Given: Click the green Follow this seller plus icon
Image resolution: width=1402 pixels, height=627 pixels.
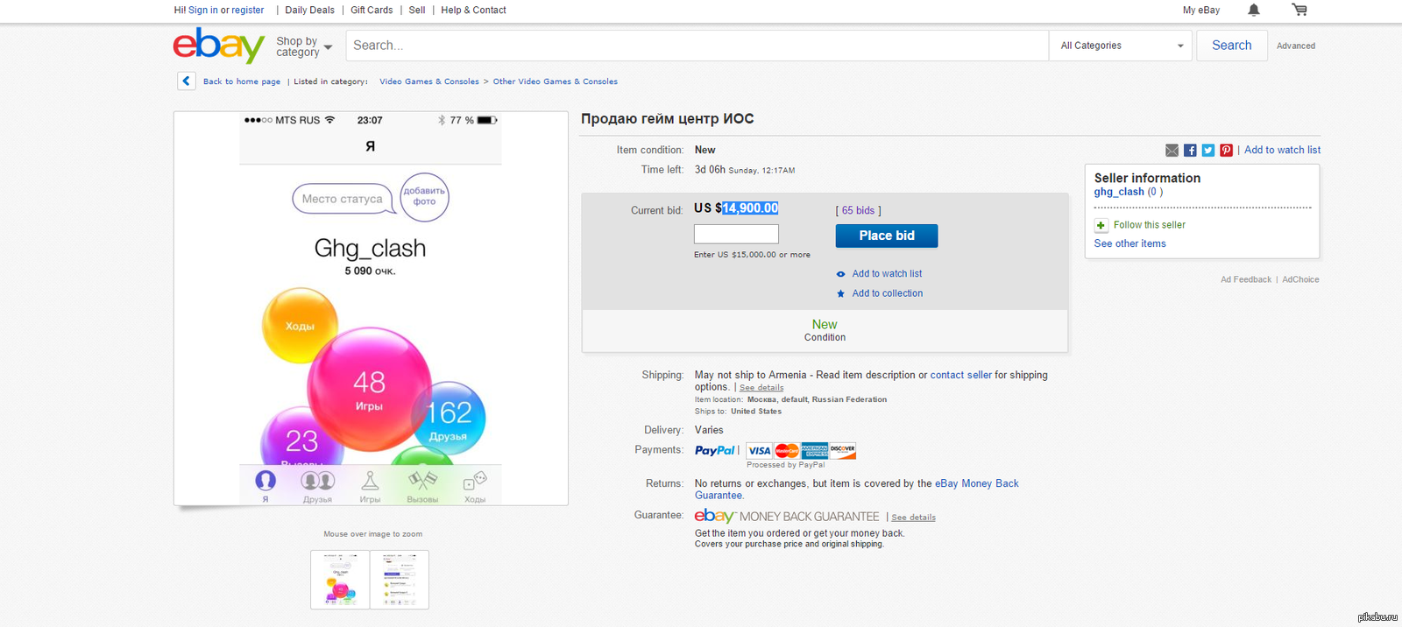Looking at the screenshot, I should pos(1101,225).
